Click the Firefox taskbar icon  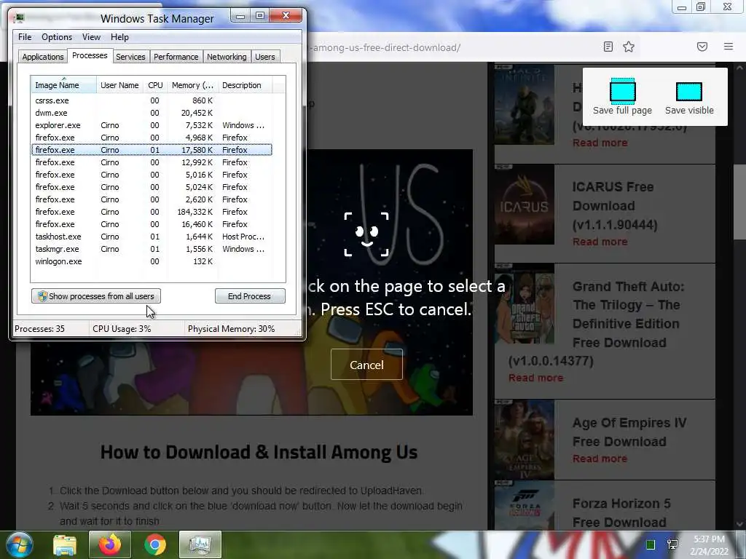pyautogui.click(x=110, y=544)
